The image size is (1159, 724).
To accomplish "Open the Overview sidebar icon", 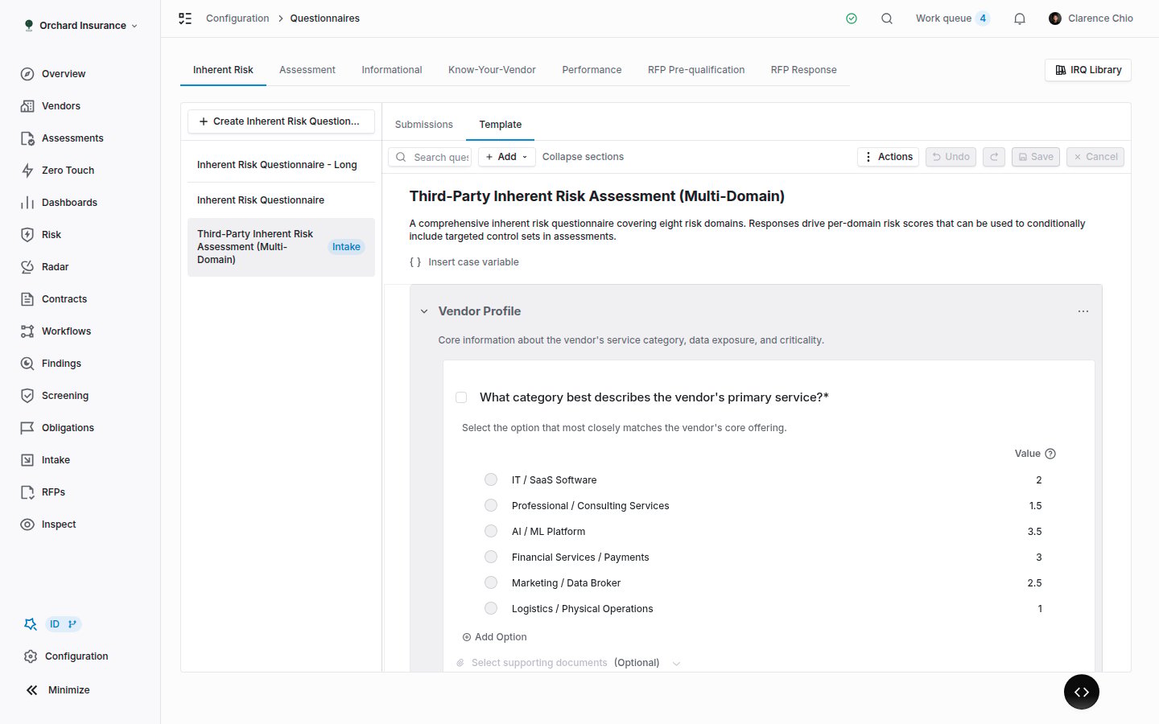I will click(27, 74).
